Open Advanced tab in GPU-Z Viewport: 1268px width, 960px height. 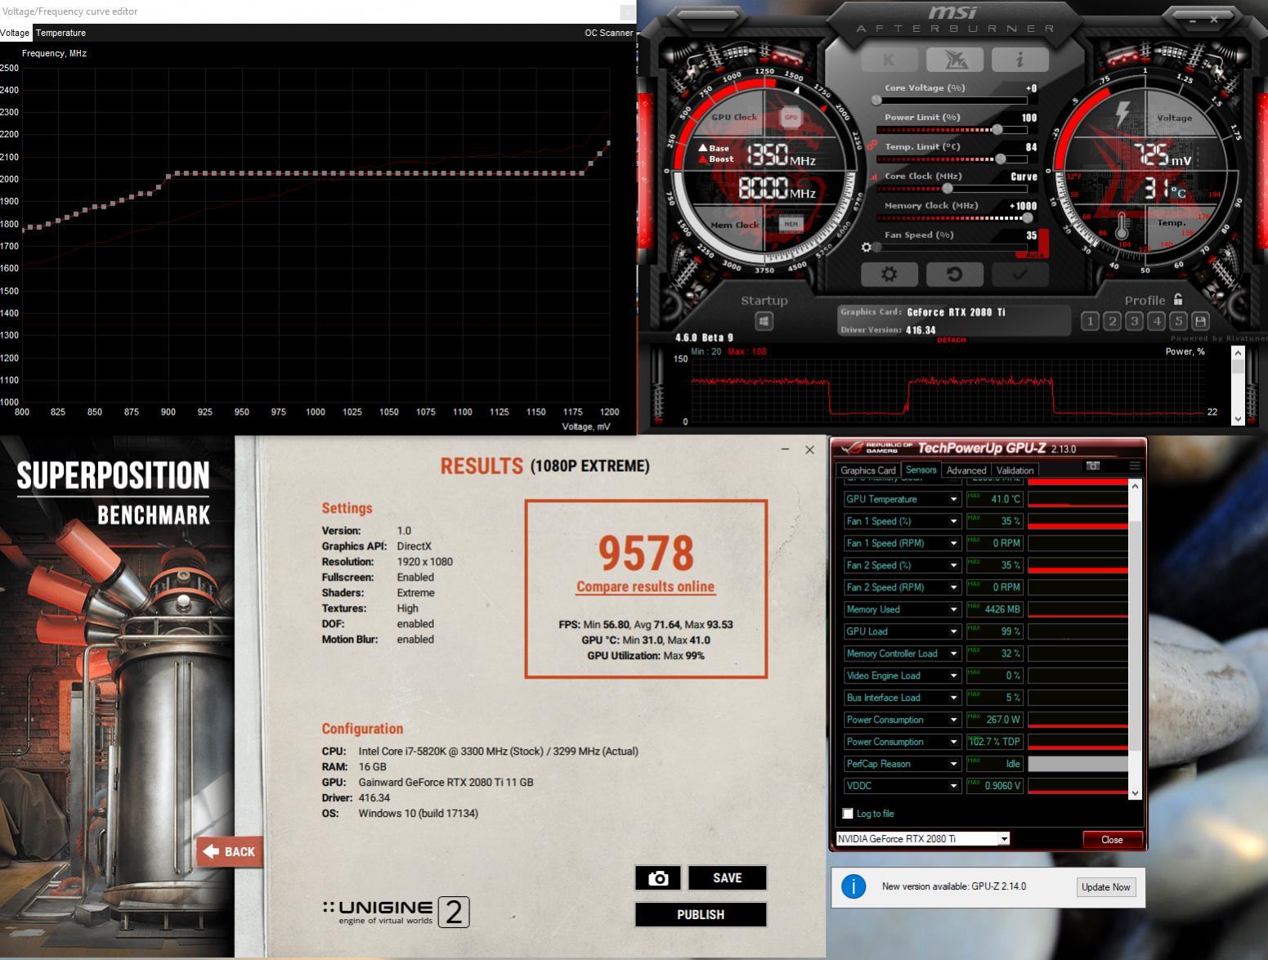pos(966,470)
